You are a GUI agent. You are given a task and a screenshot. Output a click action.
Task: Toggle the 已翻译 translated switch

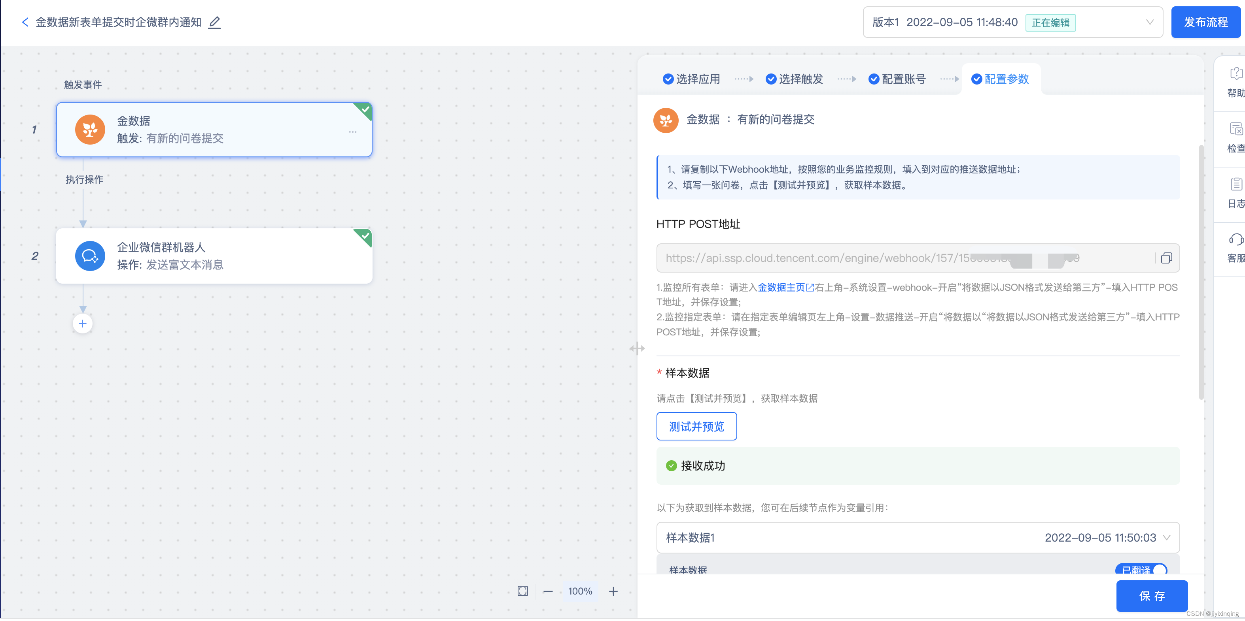point(1141,570)
